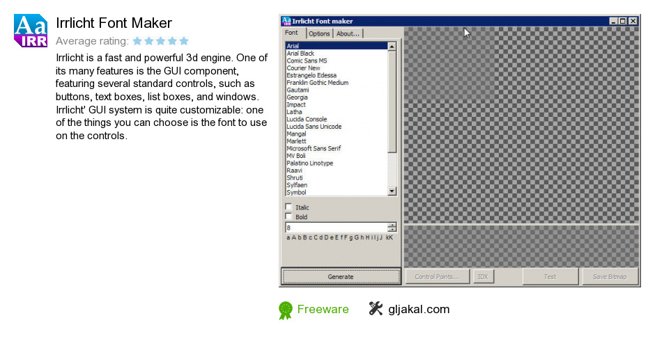This screenshot has height=341, width=655.
Task: Click the green Freeware ribbon badge icon
Action: (x=285, y=310)
